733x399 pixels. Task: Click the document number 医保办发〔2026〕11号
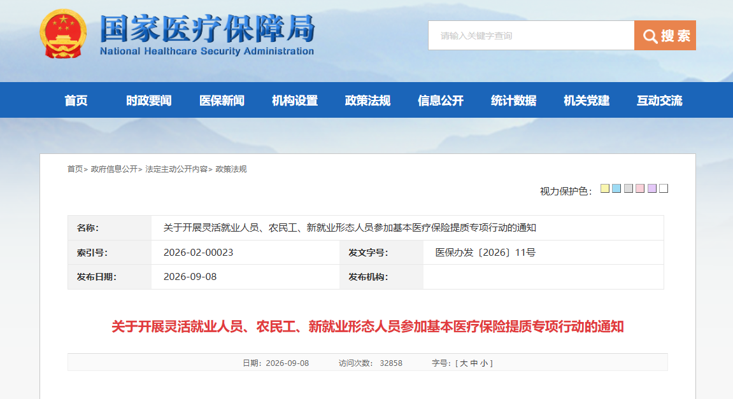485,252
